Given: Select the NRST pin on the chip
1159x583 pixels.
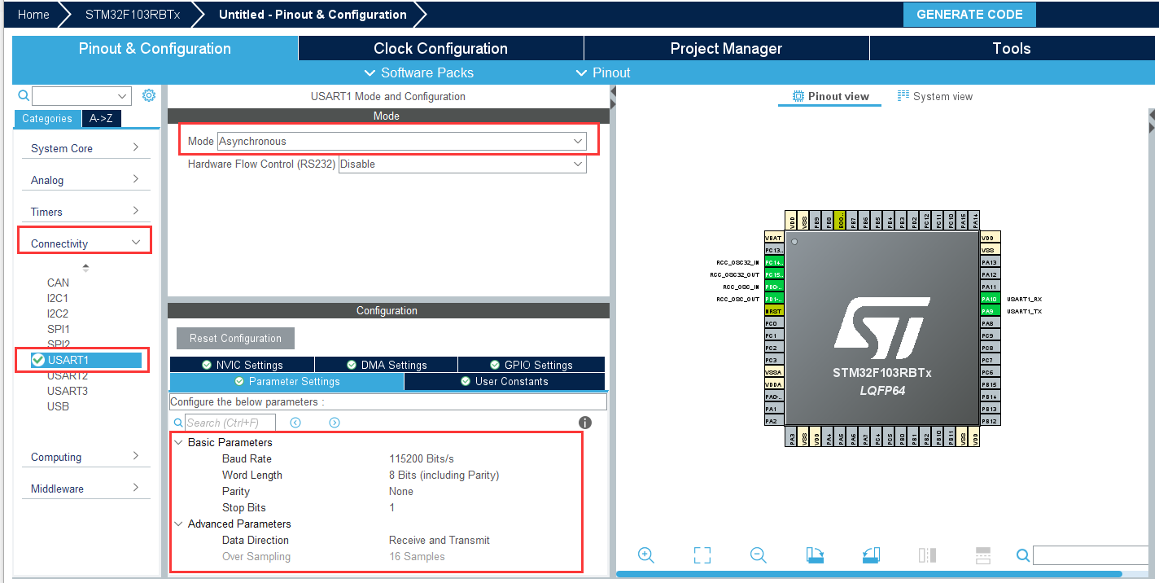Looking at the screenshot, I should [x=774, y=311].
